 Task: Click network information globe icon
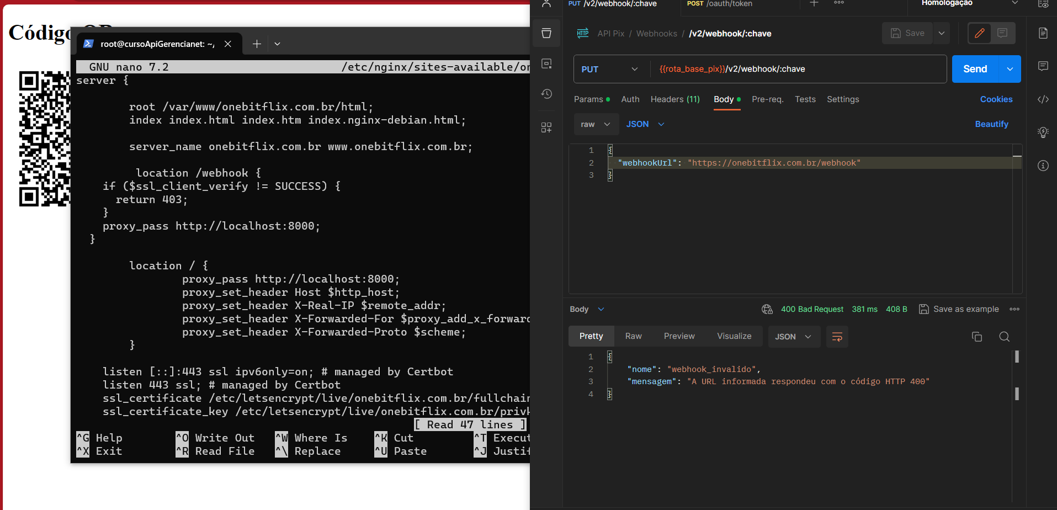click(x=767, y=309)
